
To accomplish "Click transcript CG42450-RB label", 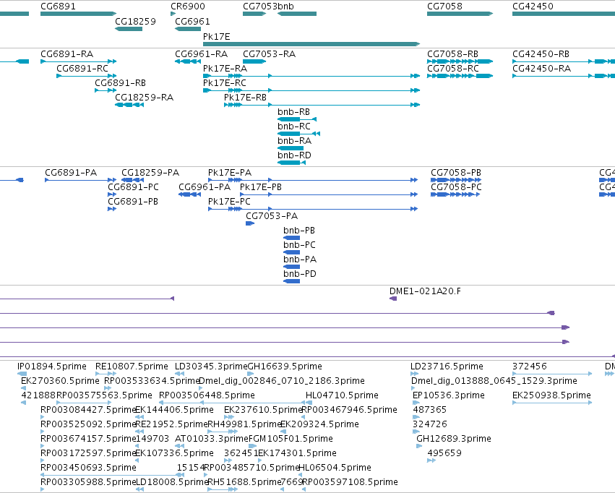I will coord(541,54).
